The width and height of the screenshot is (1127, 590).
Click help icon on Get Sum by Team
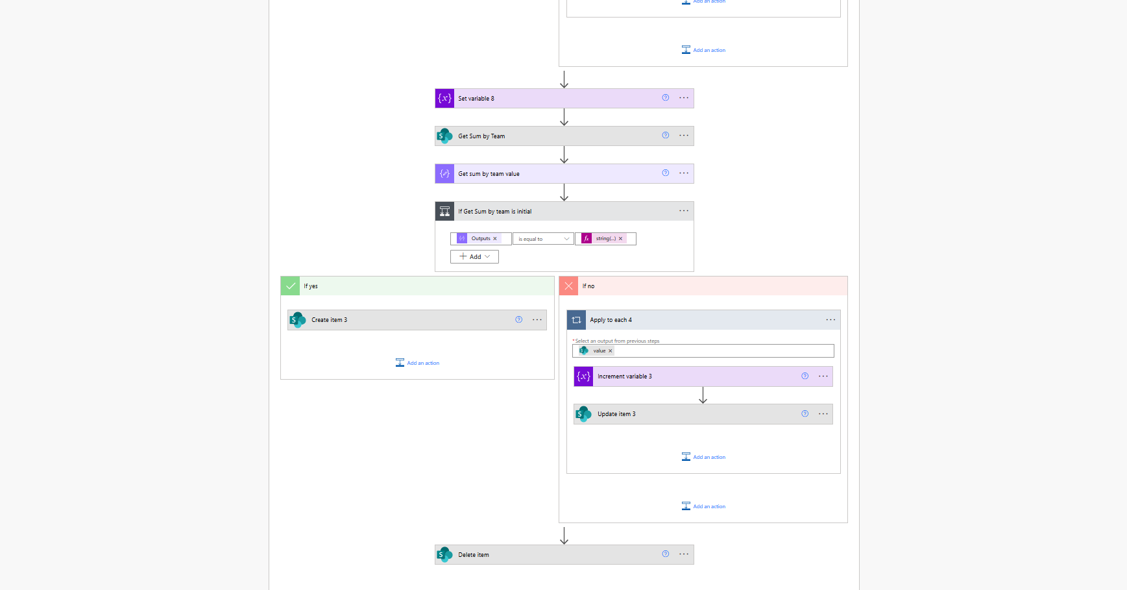pyautogui.click(x=665, y=136)
